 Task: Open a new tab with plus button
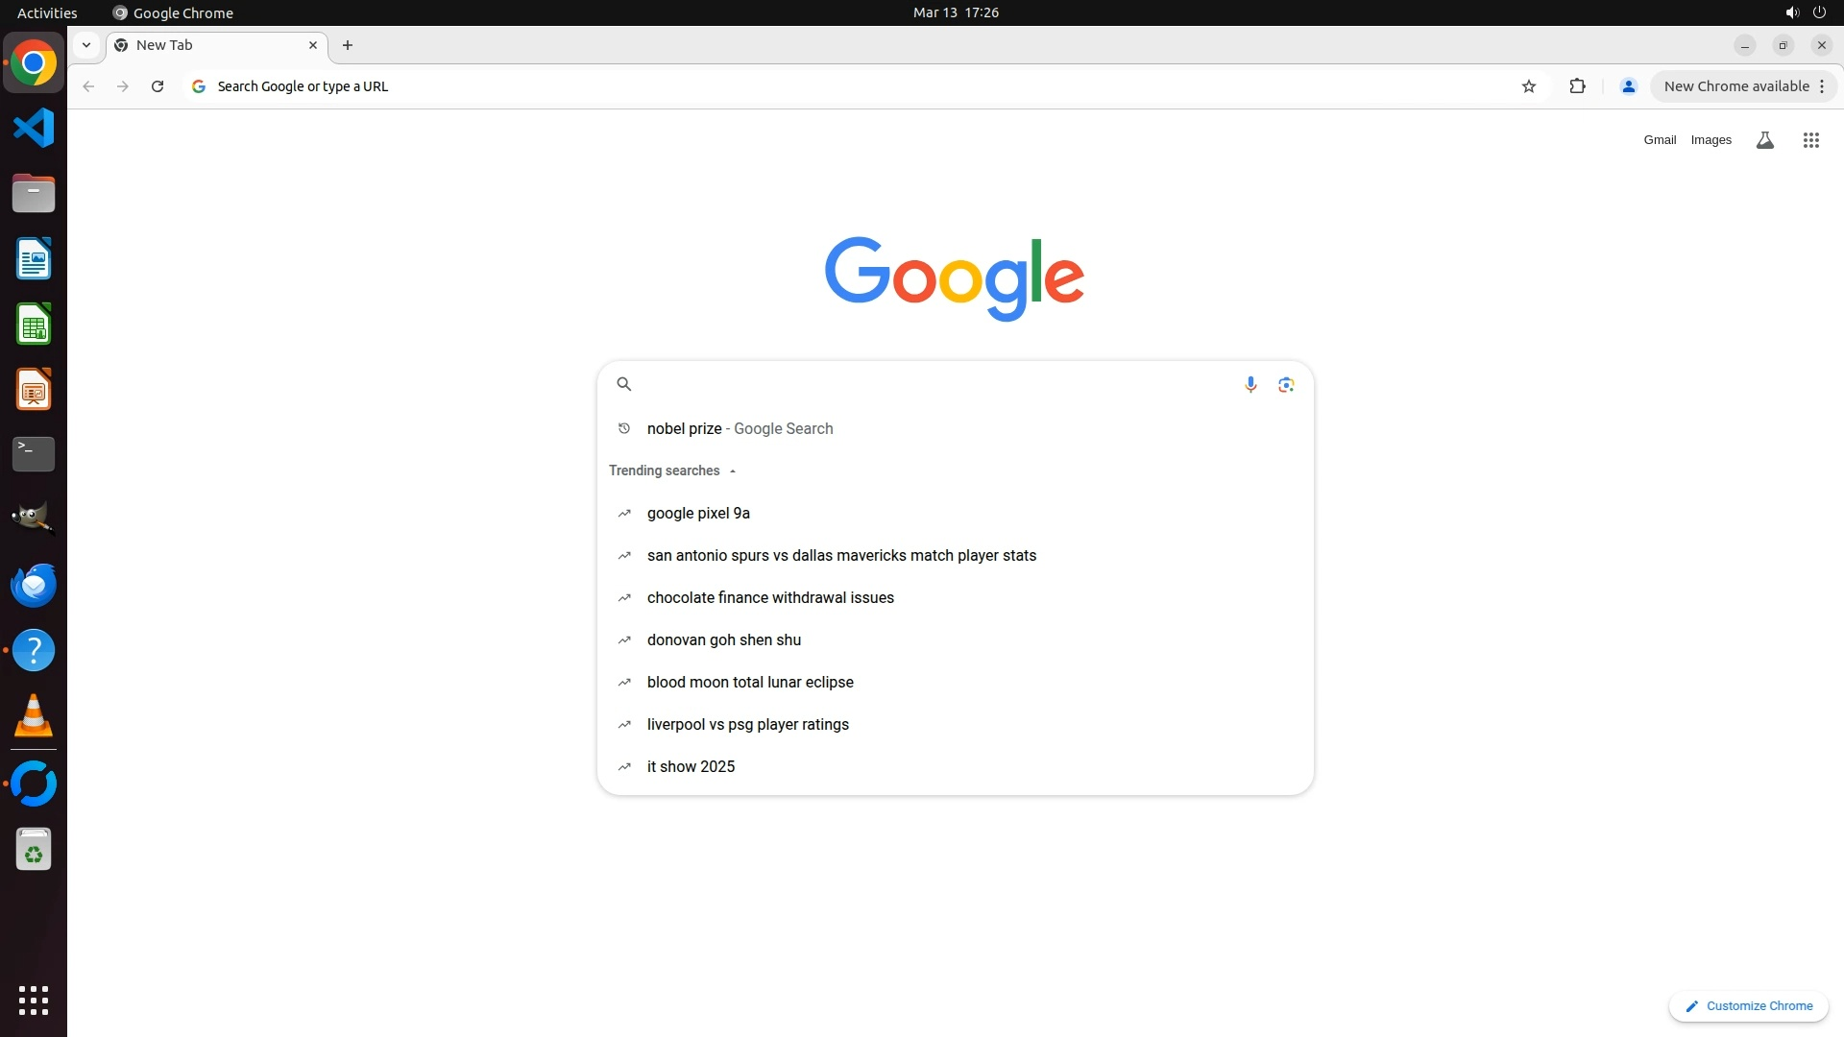tap(348, 45)
